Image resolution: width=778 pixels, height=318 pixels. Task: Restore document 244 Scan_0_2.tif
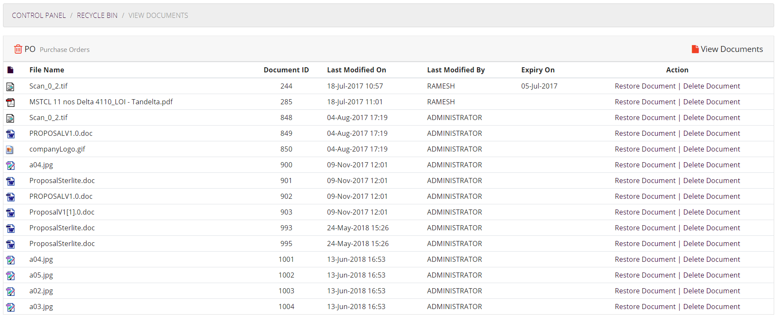(x=645, y=86)
